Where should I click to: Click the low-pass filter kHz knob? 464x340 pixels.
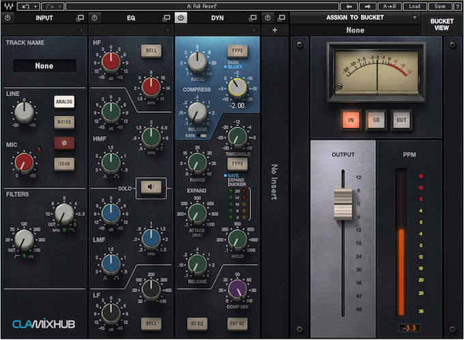[64, 213]
